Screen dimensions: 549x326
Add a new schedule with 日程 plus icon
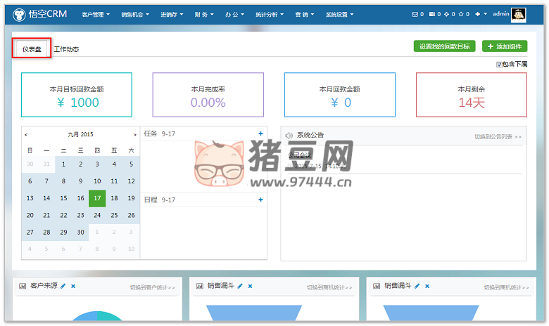click(x=260, y=200)
